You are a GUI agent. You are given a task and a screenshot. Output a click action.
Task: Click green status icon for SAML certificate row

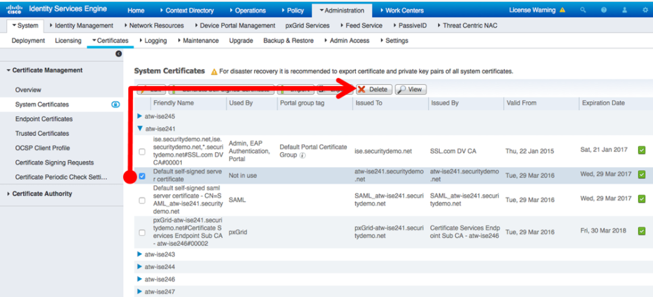tap(642, 199)
